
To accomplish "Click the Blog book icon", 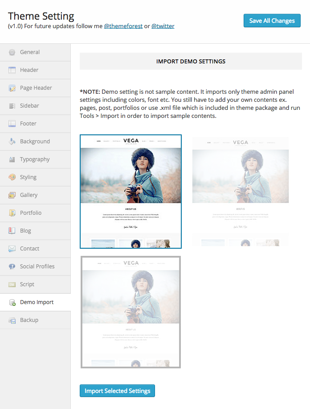I will click(12, 231).
